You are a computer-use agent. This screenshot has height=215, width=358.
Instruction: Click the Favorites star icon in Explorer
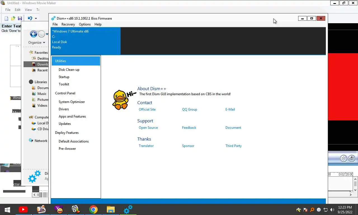[31, 52]
